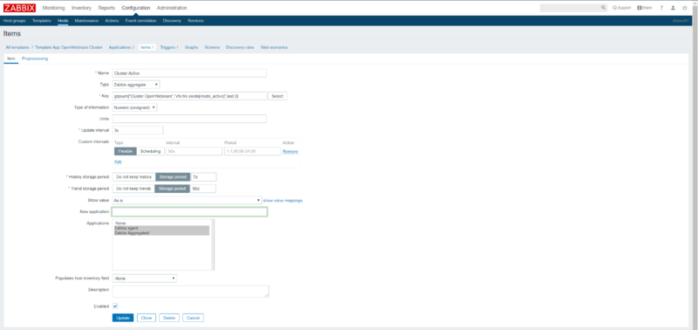The image size is (698, 330).
Task: Click the New application input field
Action: pos(189,212)
